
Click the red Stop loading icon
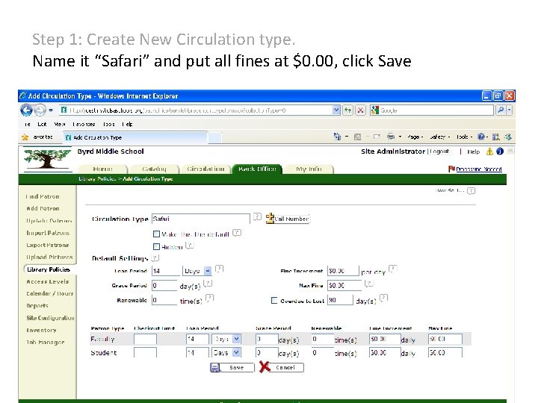(360, 110)
